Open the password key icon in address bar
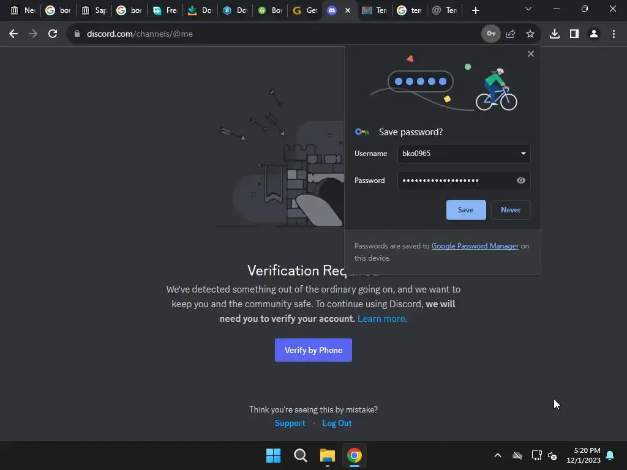 click(x=490, y=34)
